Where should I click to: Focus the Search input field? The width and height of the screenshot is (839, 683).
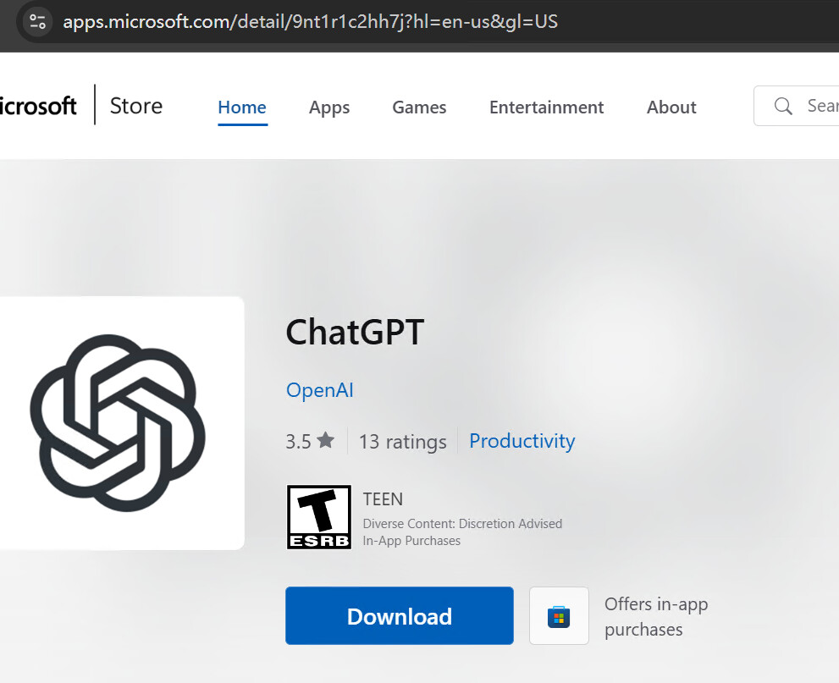point(797,106)
